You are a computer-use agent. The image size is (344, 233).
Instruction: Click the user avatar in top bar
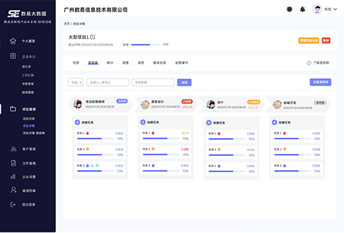317,9
